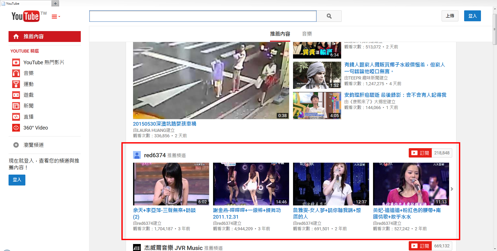Screen dimensions: 497x251
Task: Click the 運動 medal icon
Action: [x=16, y=84]
